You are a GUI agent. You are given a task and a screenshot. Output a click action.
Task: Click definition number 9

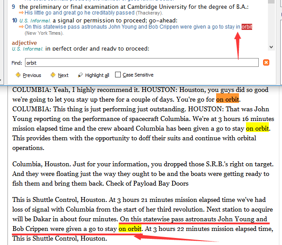pos(14,7)
